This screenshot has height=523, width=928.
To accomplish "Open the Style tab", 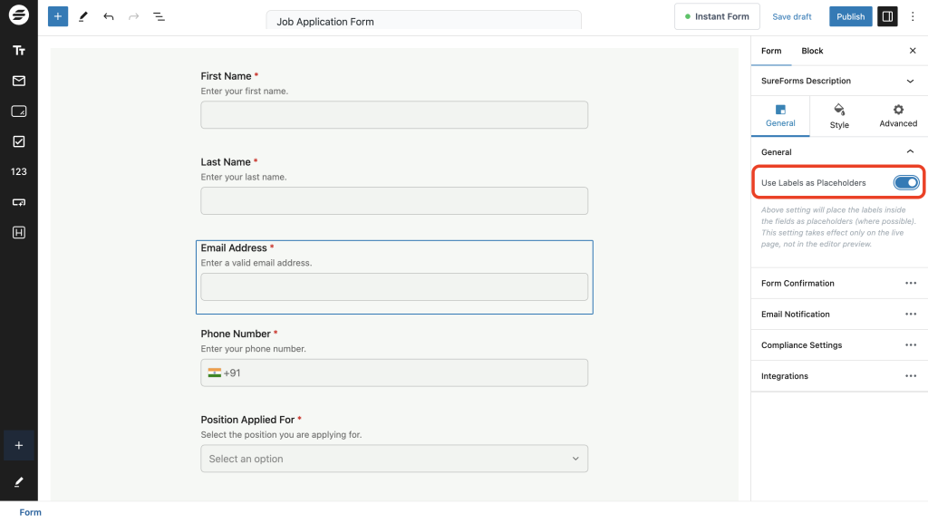I will click(x=838, y=116).
